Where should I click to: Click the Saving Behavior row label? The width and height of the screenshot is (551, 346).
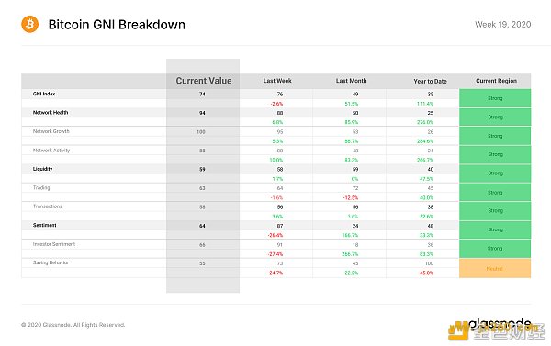(x=51, y=262)
